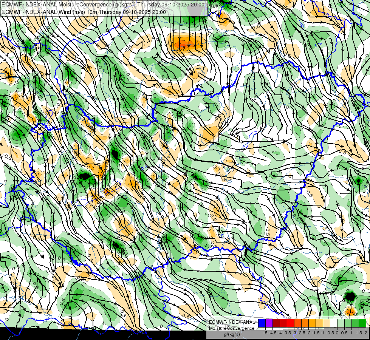Click the purple legend swatch
This screenshot has height=340, width=370.
coord(269,323)
